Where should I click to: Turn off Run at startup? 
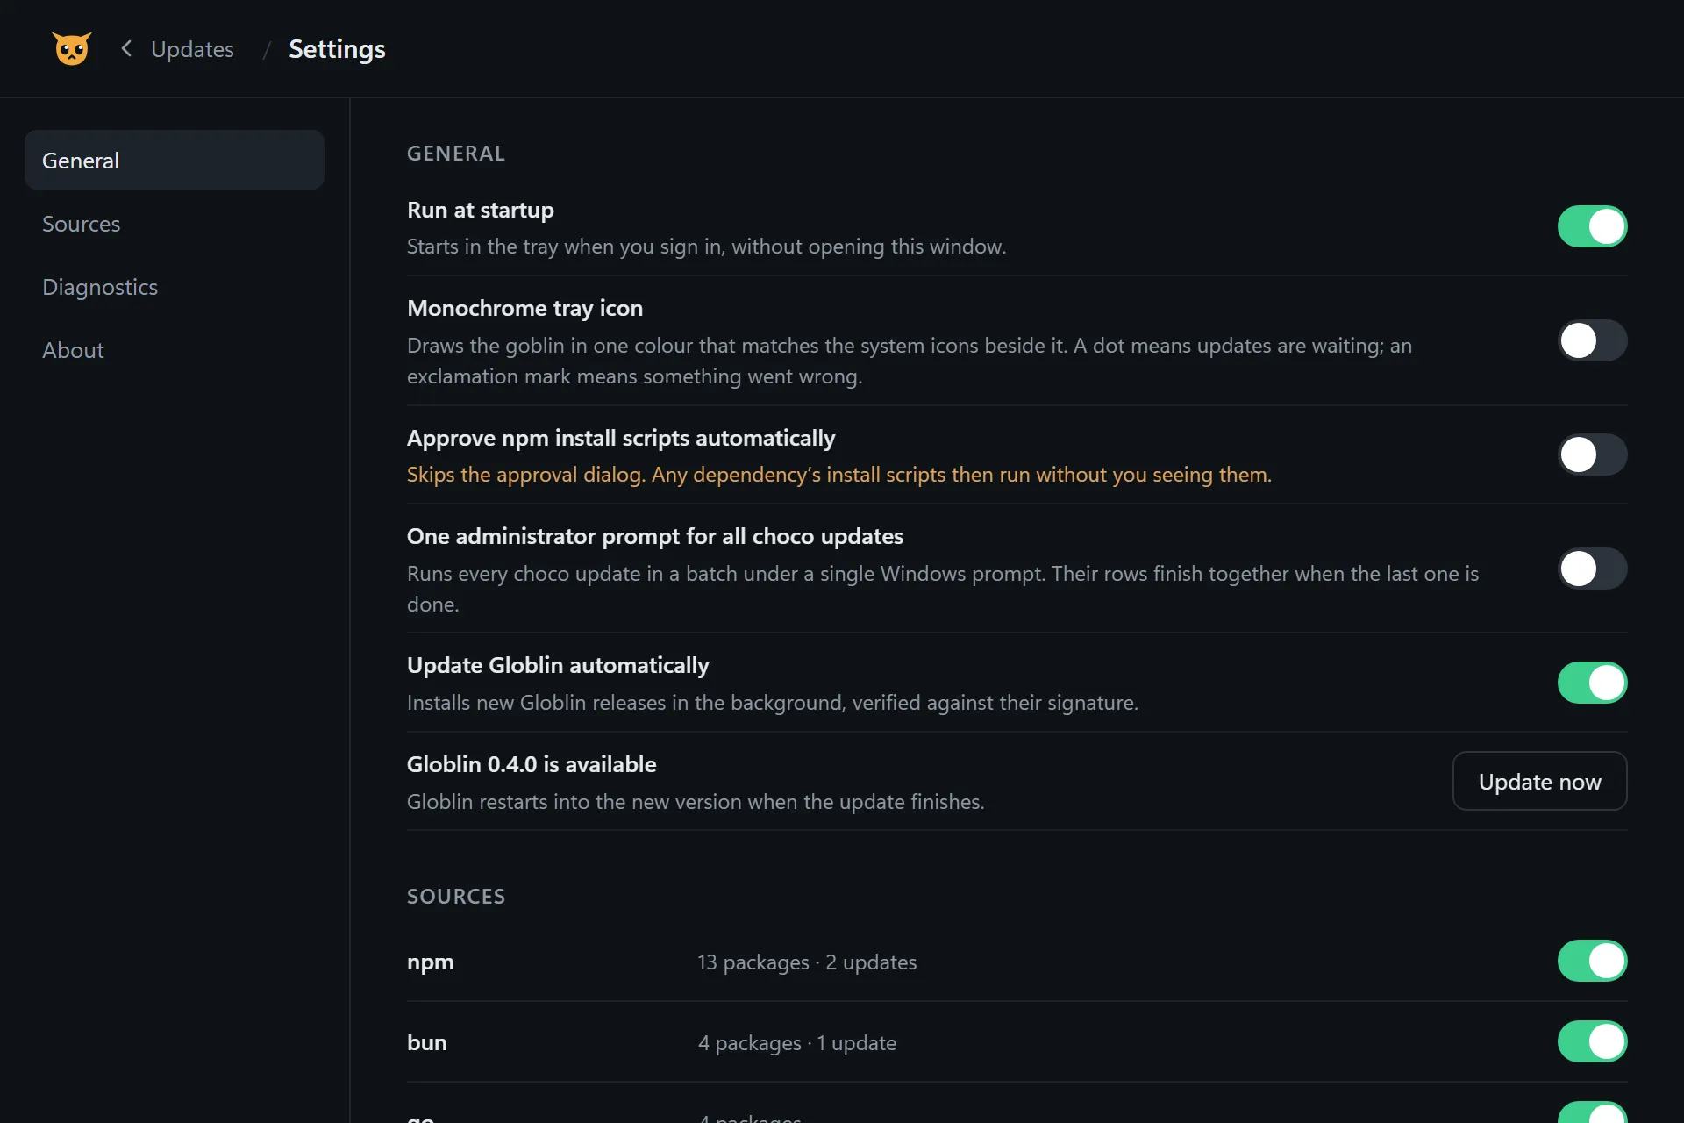(x=1592, y=226)
